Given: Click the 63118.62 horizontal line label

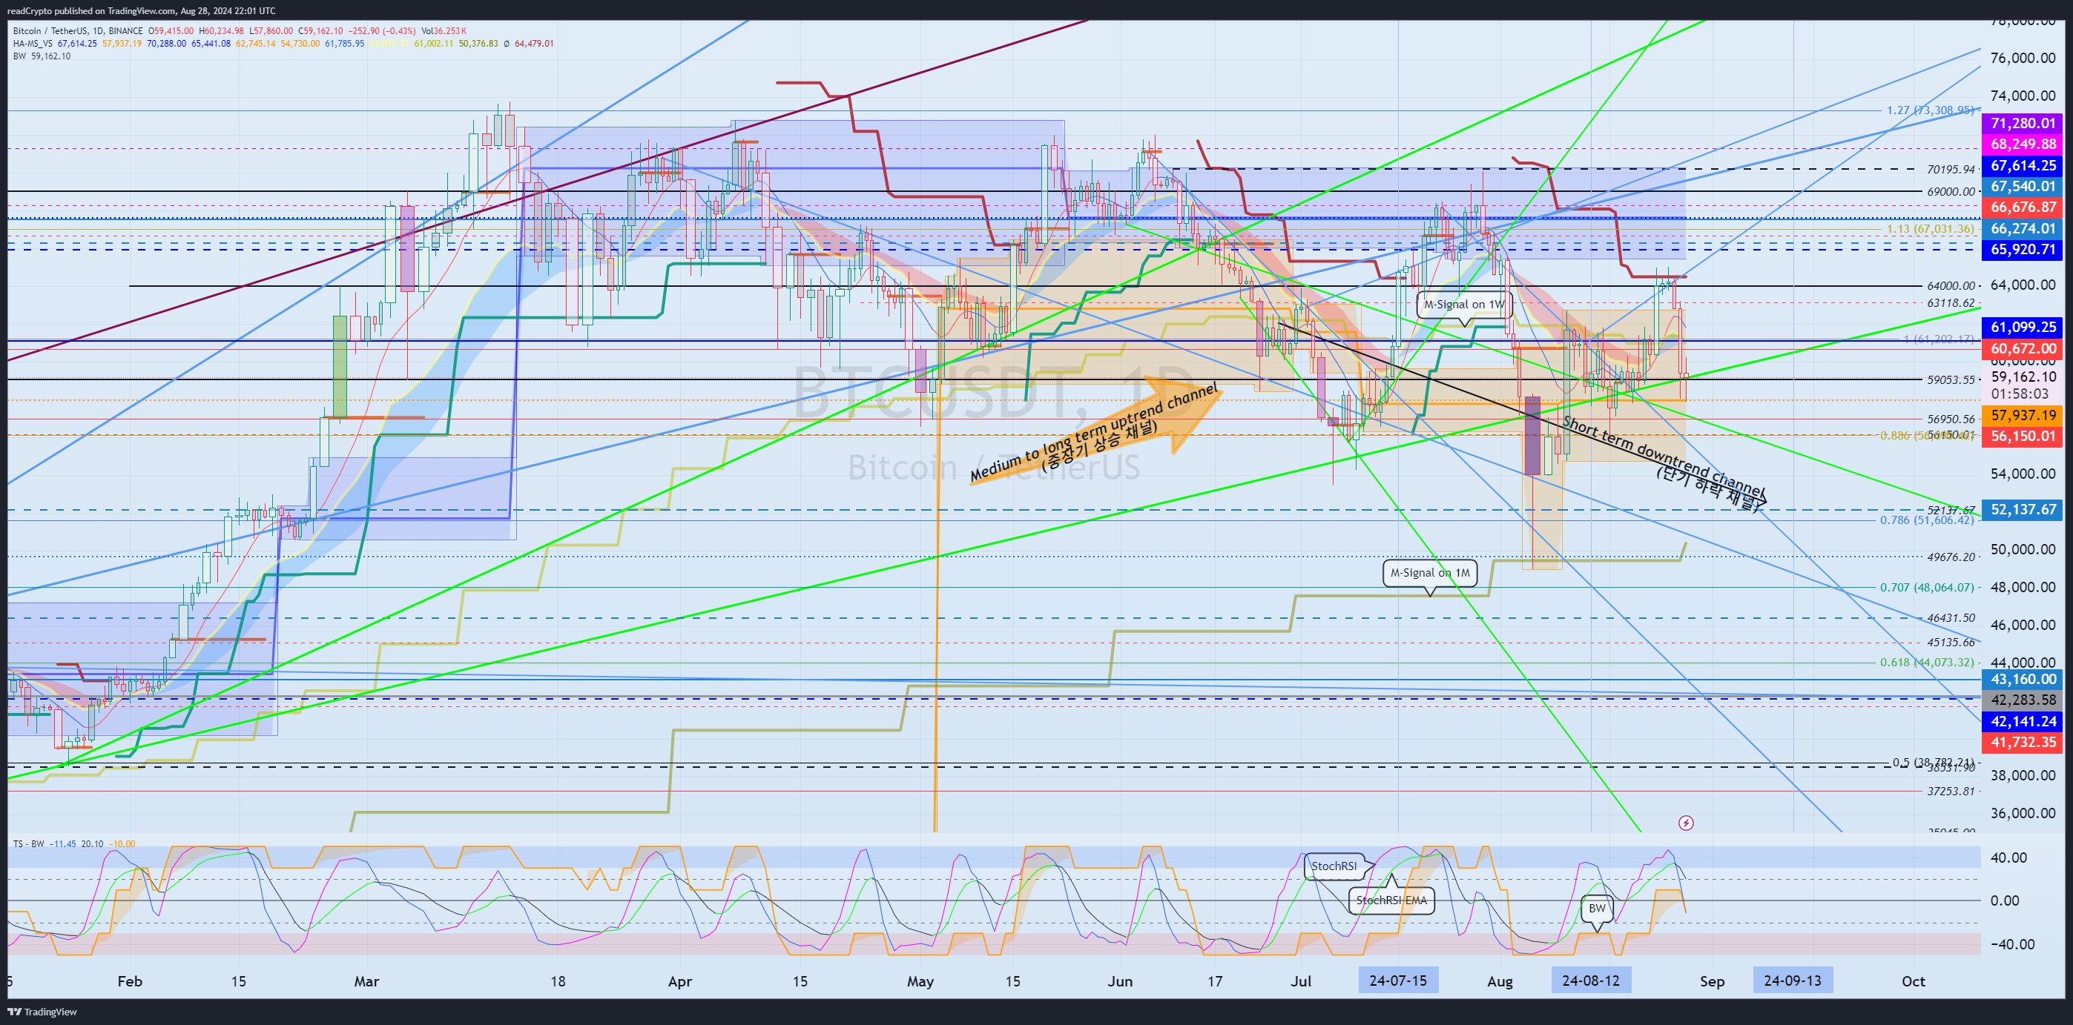Looking at the screenshot, I should coord(1951,303).
